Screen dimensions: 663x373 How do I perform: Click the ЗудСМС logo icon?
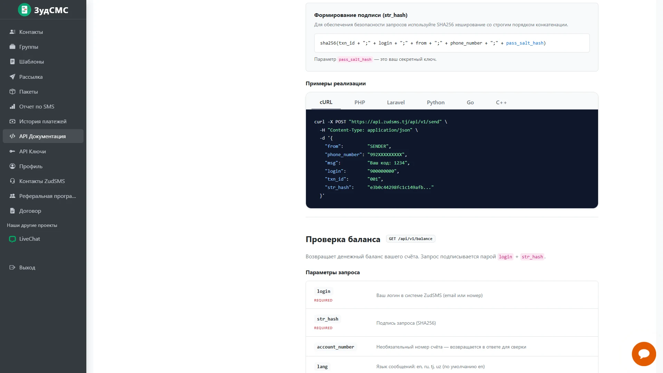click(x=25, y=10)
